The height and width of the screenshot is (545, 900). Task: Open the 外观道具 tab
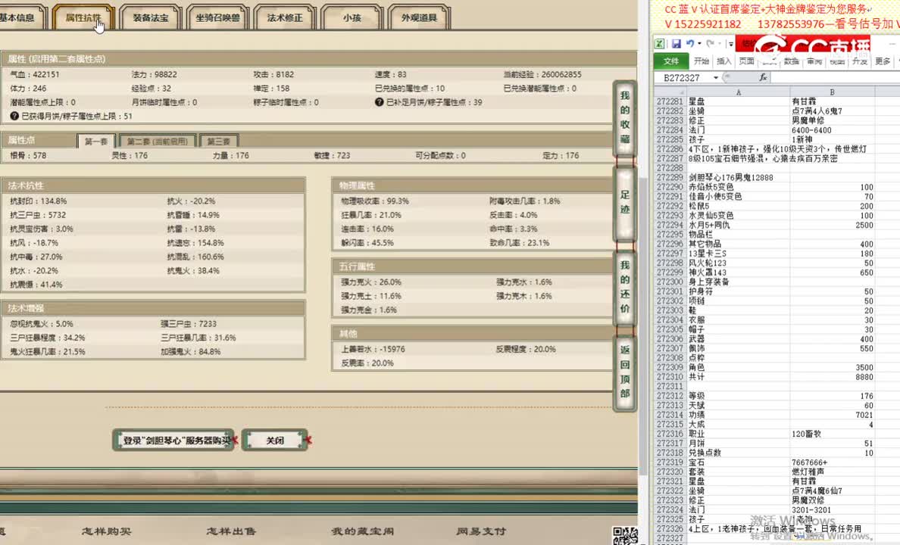point(419,17)
